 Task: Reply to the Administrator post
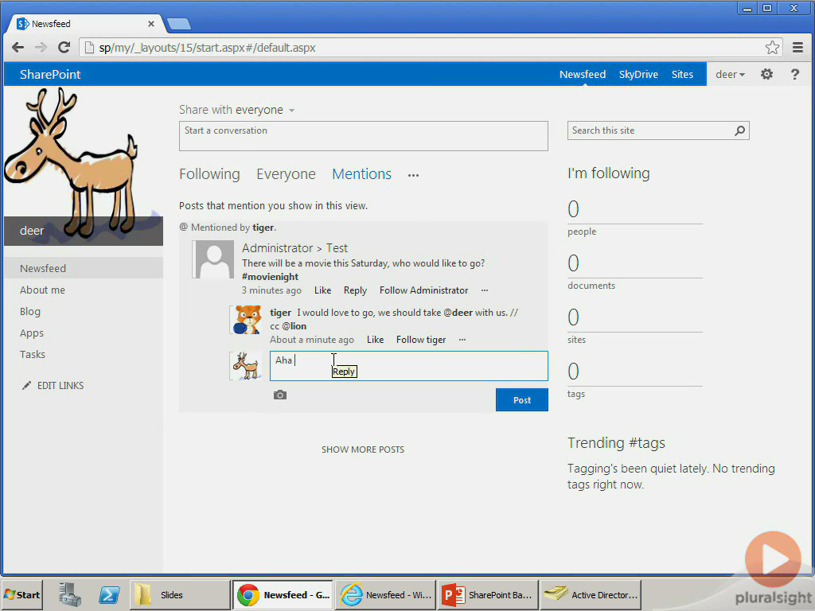coord(355,290)
